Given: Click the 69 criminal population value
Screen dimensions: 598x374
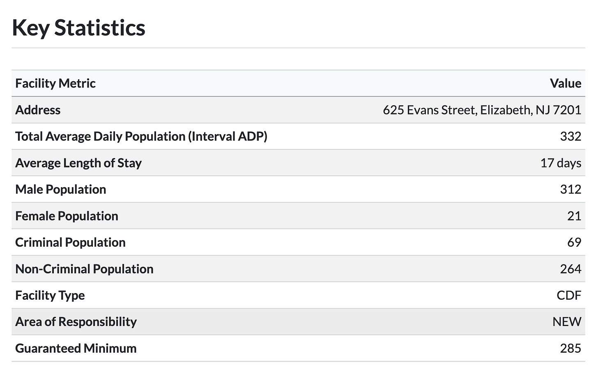Looking at the screenshot, I should [574, 242].
